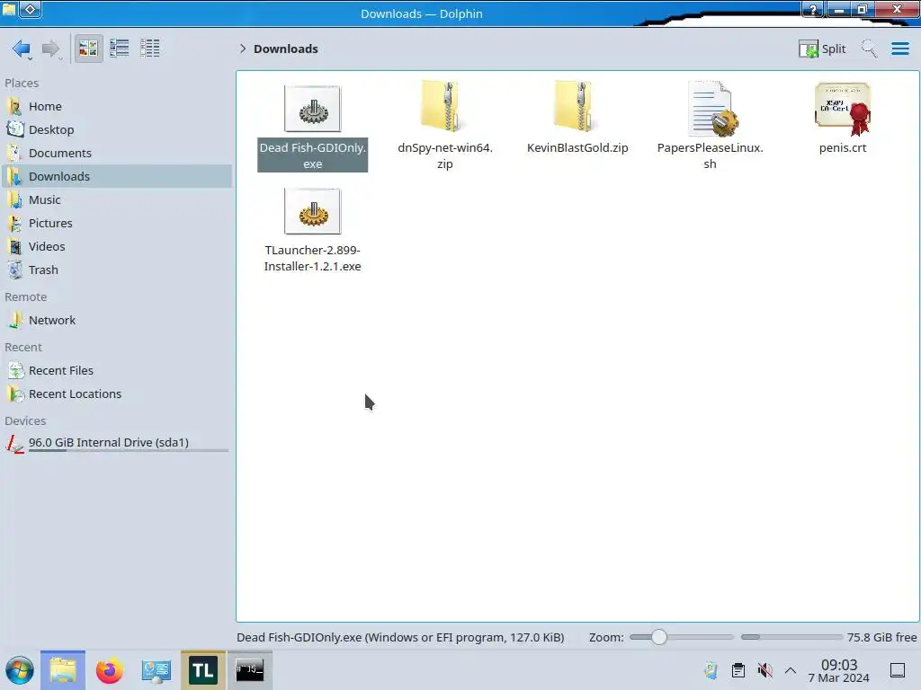This screenshot has width=921, height=690.
Task: Open Network under Remote
Action: coord(116,321)
